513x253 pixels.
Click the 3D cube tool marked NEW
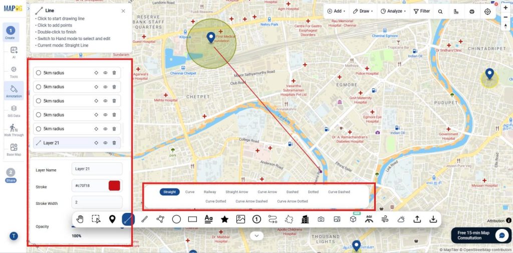point(353,218)
